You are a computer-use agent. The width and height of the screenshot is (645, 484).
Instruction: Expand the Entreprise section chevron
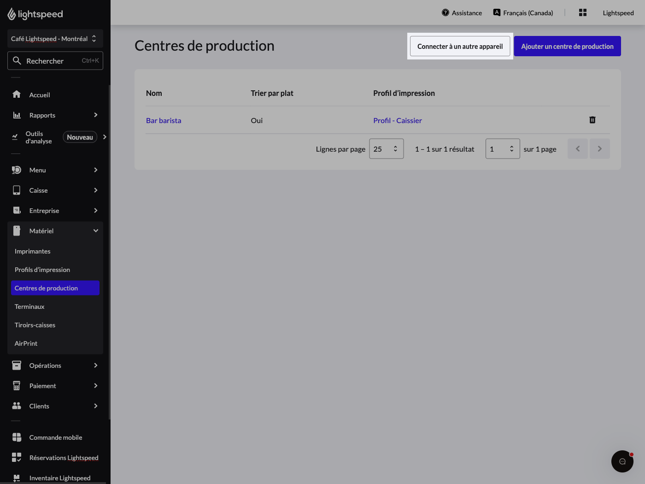pyautogui.click(x=96, y=211)
